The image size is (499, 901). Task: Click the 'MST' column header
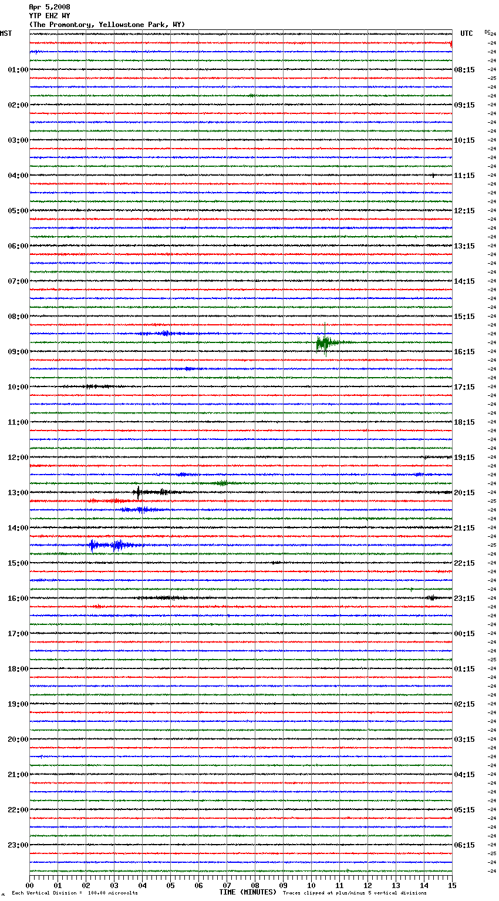tap(6, 33)
